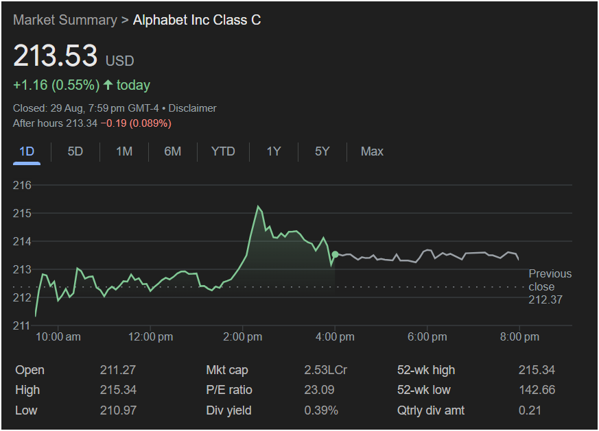
Task: Click the 213.53 current price value
Action: (x=56, y=56)
